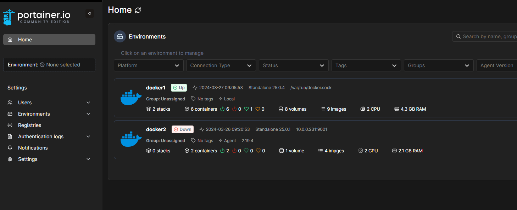This screenshot has height=210, width=517.
Task: Go to Home in the sidebar
Action: point(49,40)
